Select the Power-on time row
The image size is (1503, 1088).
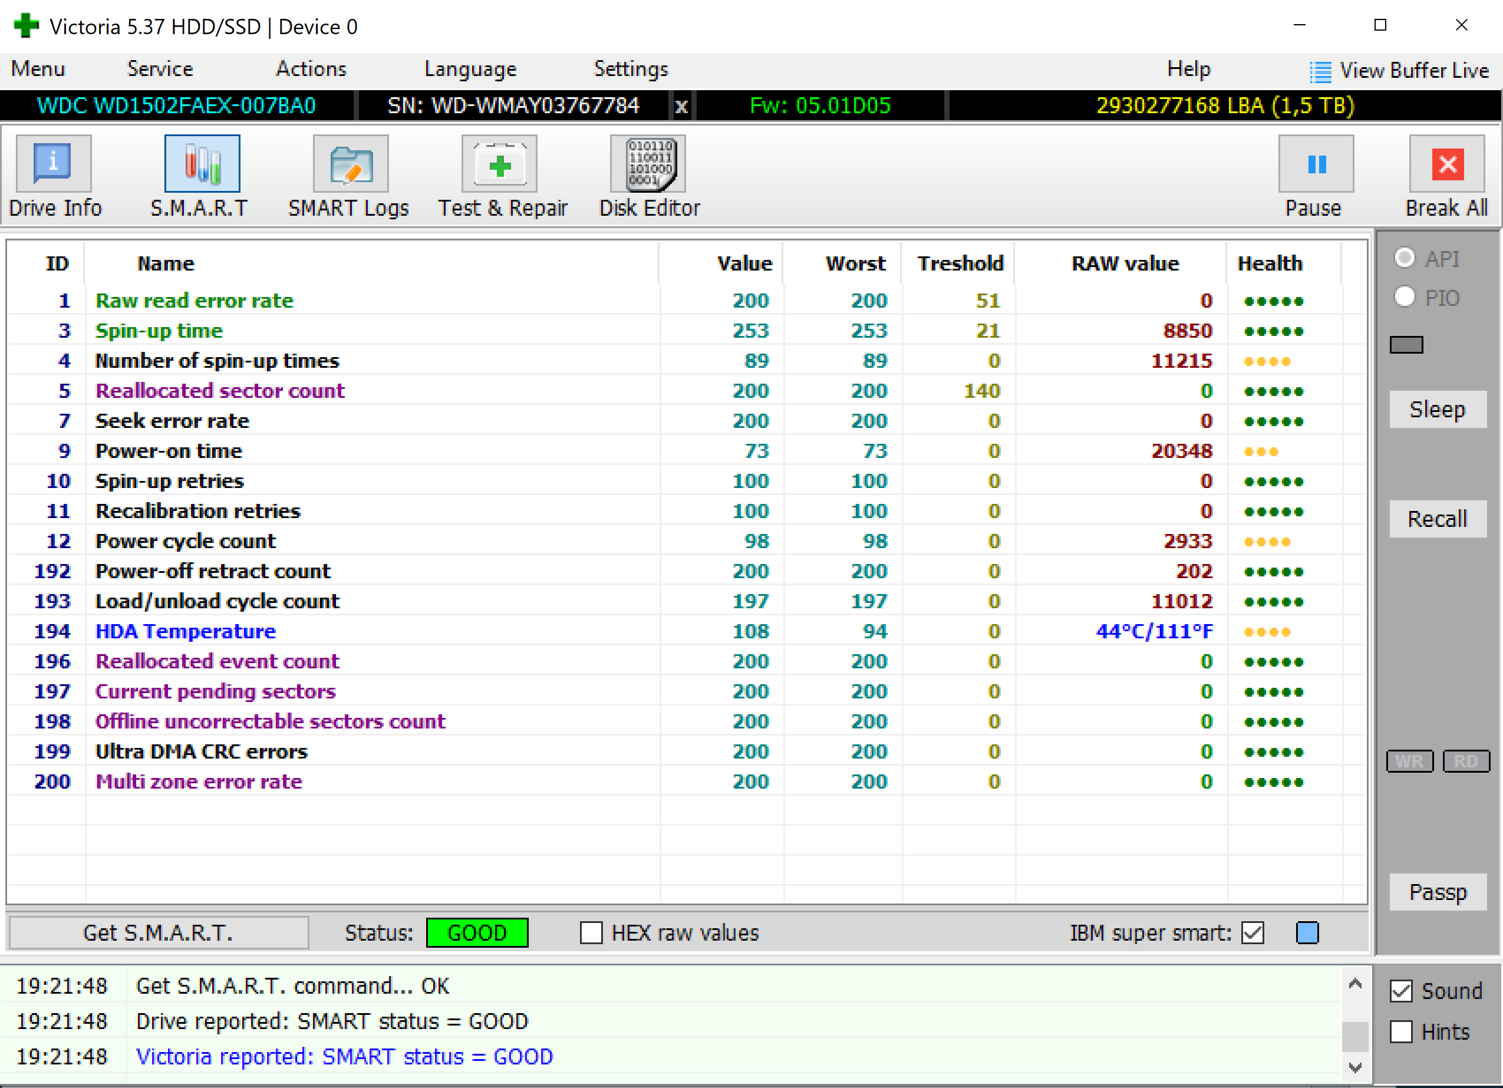(x=687, y=451)
